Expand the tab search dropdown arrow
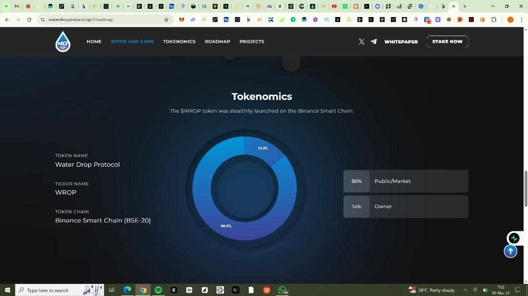 (6, 6)
